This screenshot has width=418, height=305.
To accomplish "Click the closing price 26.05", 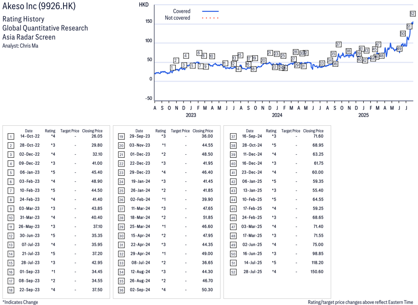I will tap(97, 136).
